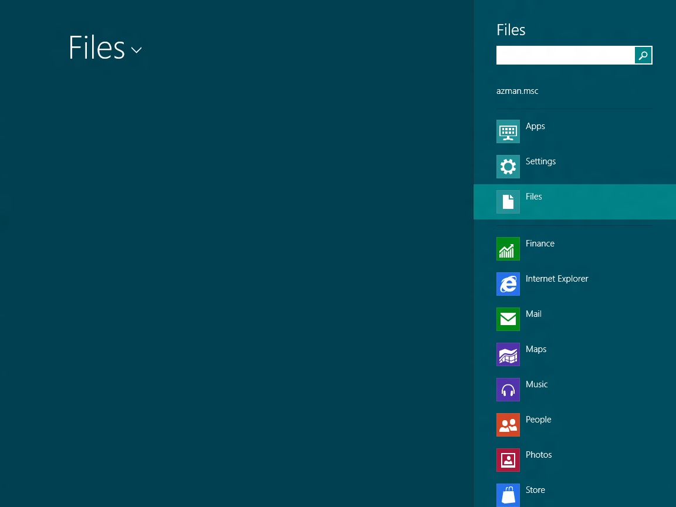Click the Music label in the list

tap(536, 384)
